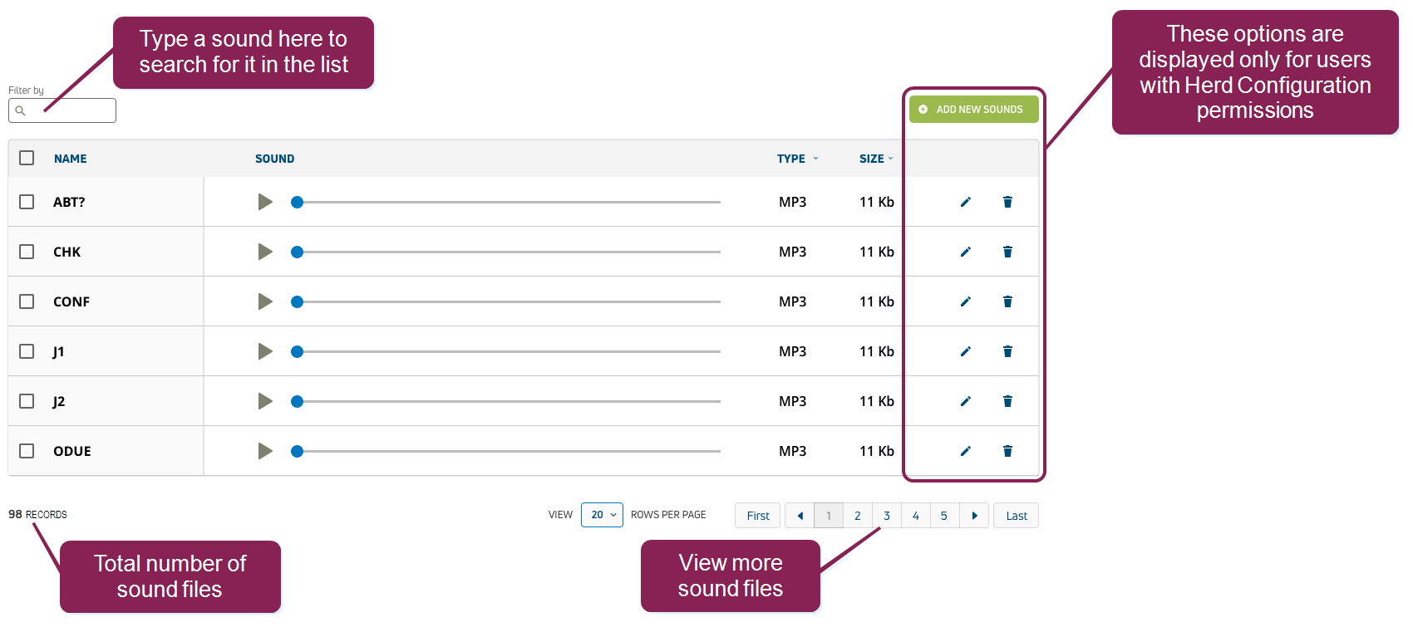Go to next page arrow

974,516
